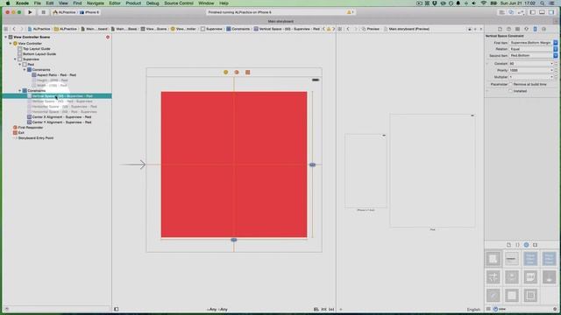Switch to the Standard editor

point(501,12)
